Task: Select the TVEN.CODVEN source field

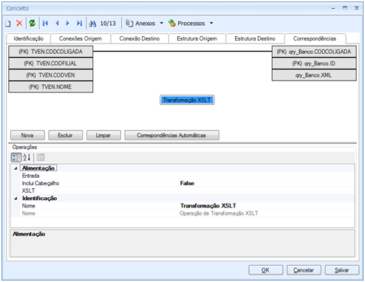Action: click(51, 75)
